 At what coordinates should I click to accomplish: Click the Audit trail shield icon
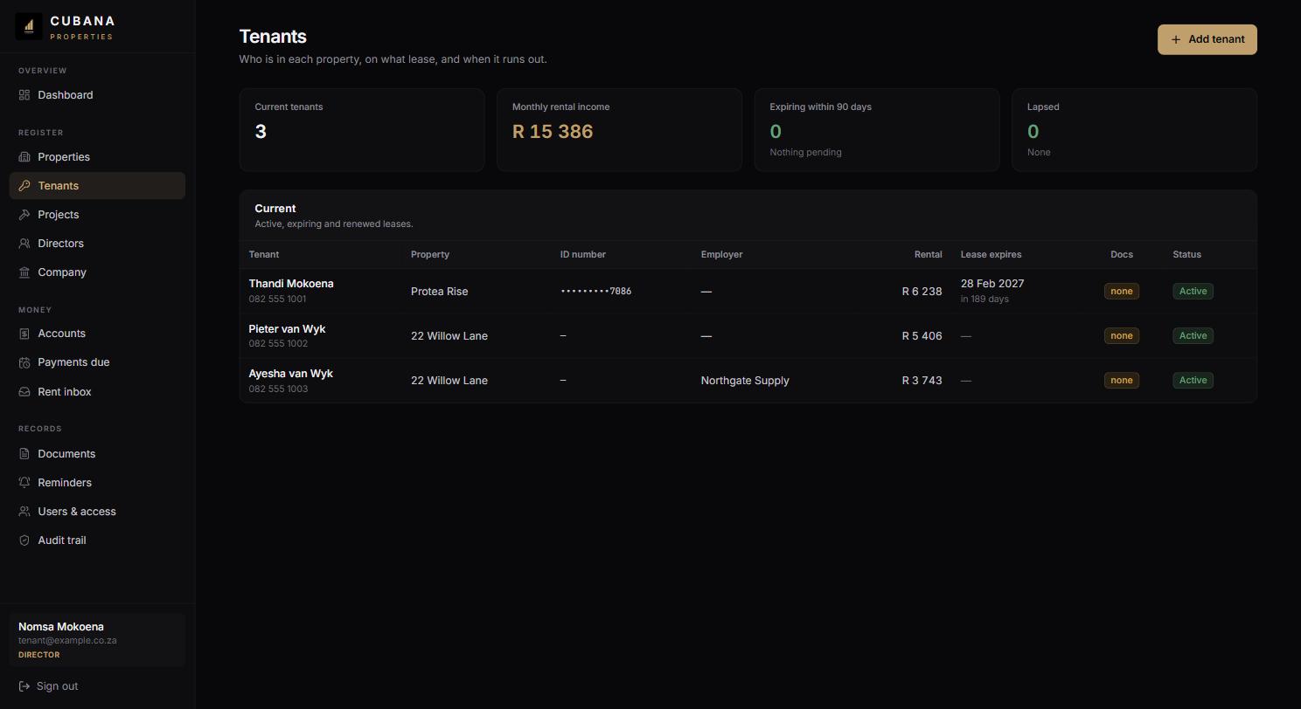[x=24, y=540]
